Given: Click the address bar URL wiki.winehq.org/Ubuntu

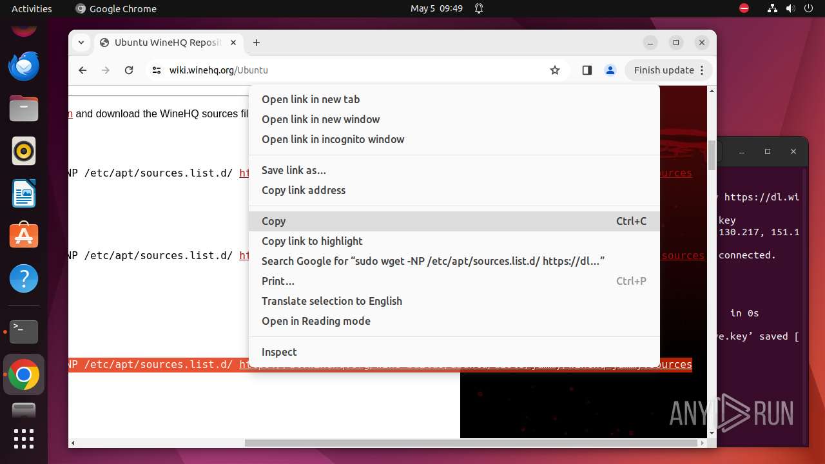Looking at the screenshot, I should pyautogui.click(x=218, y=70).
